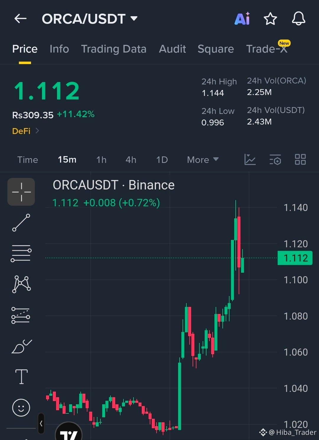
Task: Click the +11.42% change percentage
Action: coord(76,114)
